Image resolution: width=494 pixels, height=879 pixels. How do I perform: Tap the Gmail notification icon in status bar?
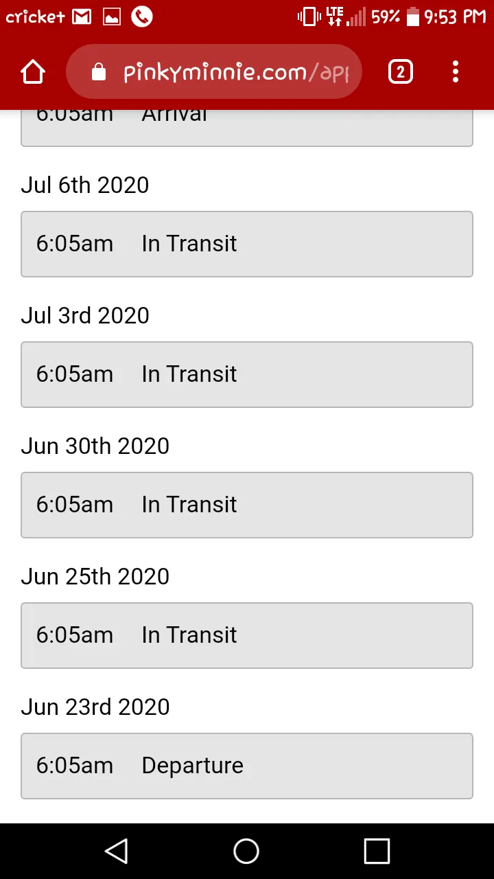pos(82,17)
